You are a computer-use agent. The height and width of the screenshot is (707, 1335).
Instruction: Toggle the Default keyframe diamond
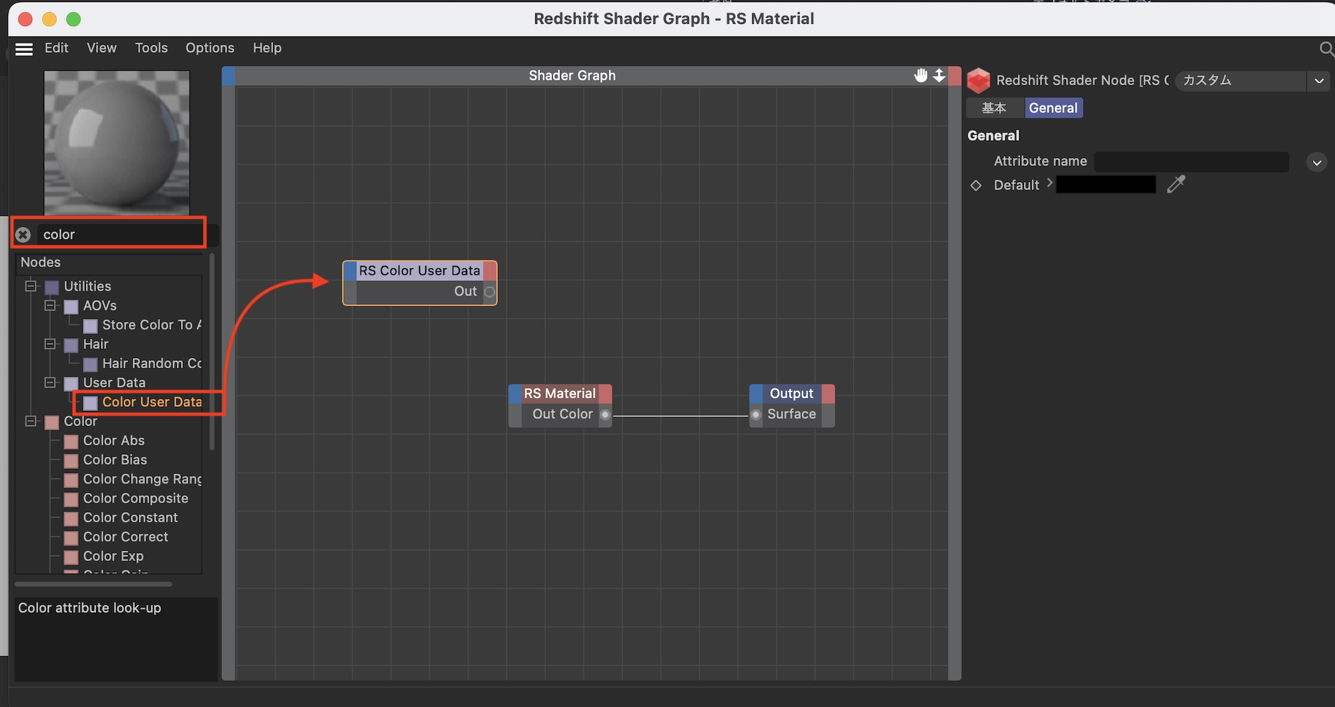[976, 185]
